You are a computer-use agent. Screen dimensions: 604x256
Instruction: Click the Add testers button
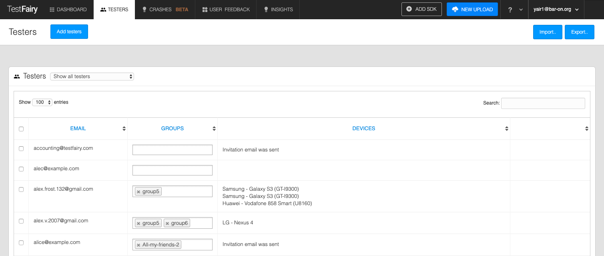pyautogui.click(x=69, y=32)
